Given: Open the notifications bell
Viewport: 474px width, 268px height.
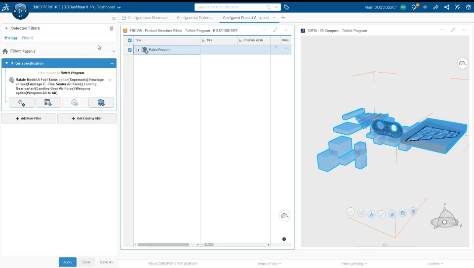Looking at the screenshot, I should [414, 7].
